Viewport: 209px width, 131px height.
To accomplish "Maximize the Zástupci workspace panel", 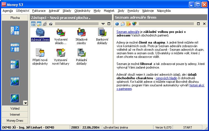I will 109,24.
